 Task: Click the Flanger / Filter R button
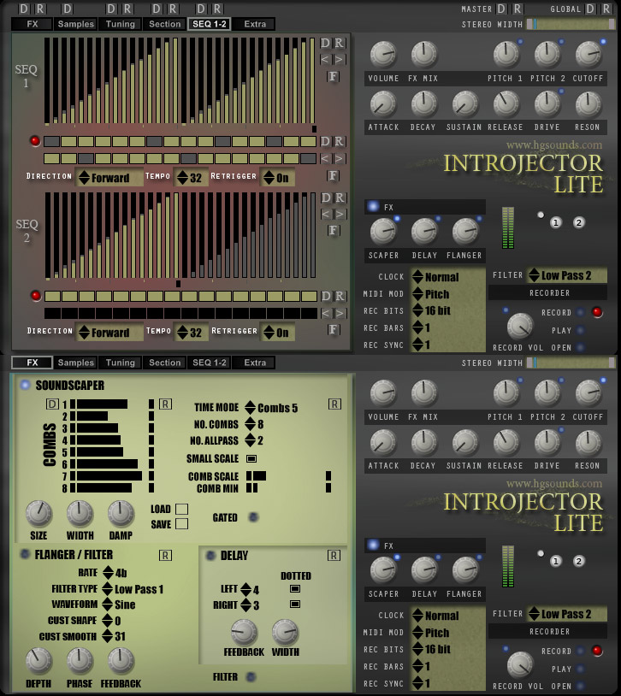pyautogui.click(x=165, y=555)
